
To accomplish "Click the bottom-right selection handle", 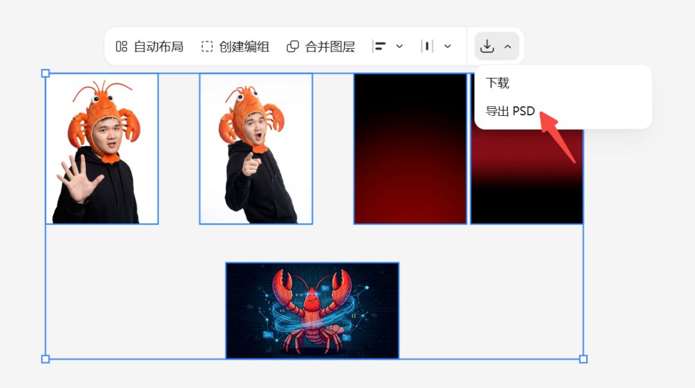I will pos(583,359).
